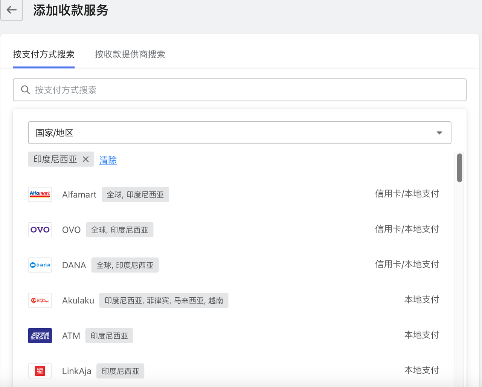482x387 pixels.
Task: Click the ATM Bersama logo
Action: [40, 335]
